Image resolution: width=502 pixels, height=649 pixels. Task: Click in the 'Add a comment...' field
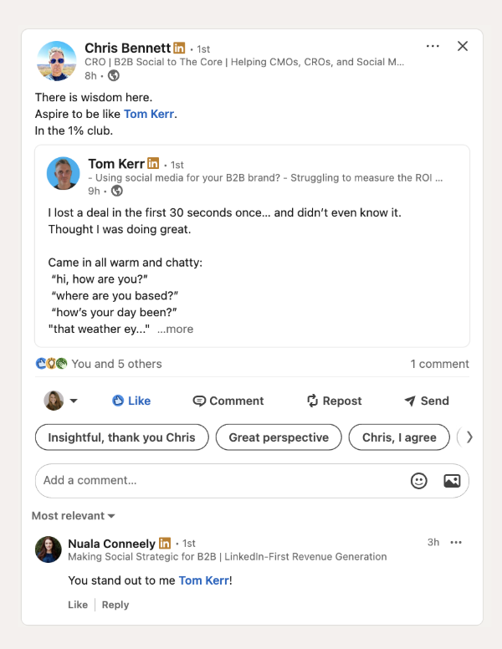click(218, 481)
